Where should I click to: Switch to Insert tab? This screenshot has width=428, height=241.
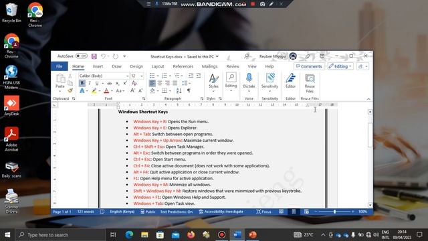(x=98, y=66)
